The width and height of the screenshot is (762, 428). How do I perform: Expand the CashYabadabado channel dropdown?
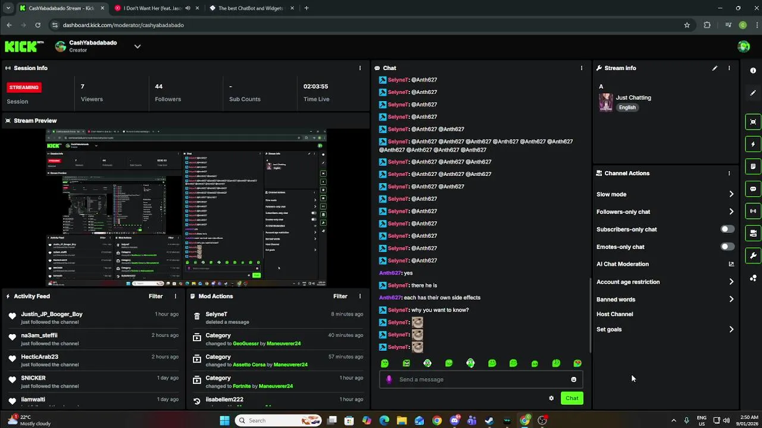(x=138, y=46)
